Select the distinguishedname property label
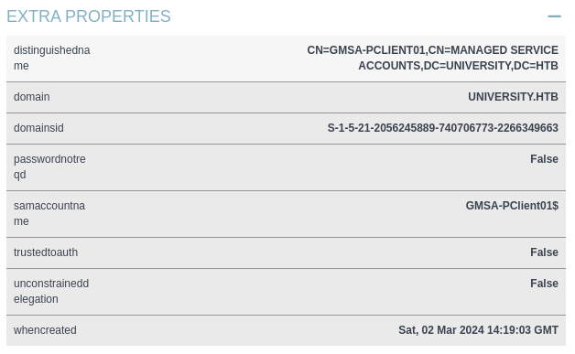The image size is (575, 354). pos(51,58)
